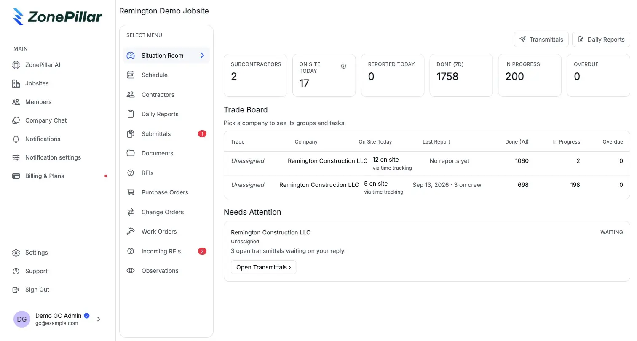Image resolution: width=637 pixels, height=341 pixels.
Task: Expand the Demo GC Admin account chevron
Action: (x=99, y=319)
